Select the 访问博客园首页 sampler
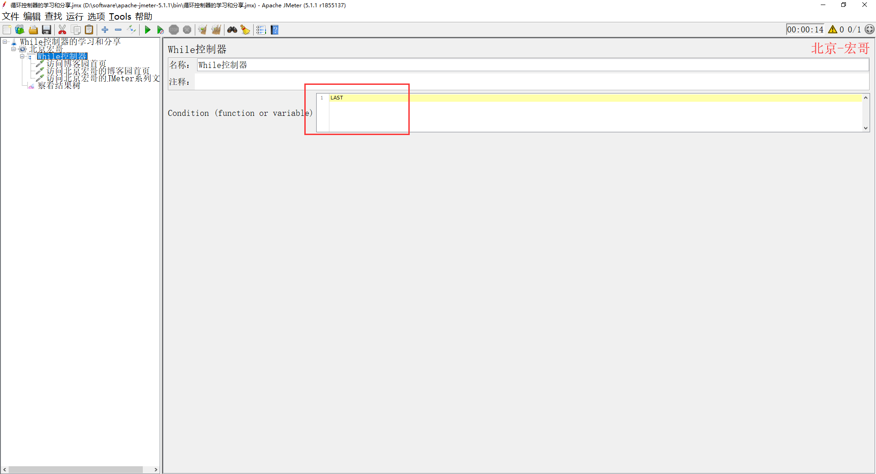The image size is (876, 474). click(x=76, y=63)
